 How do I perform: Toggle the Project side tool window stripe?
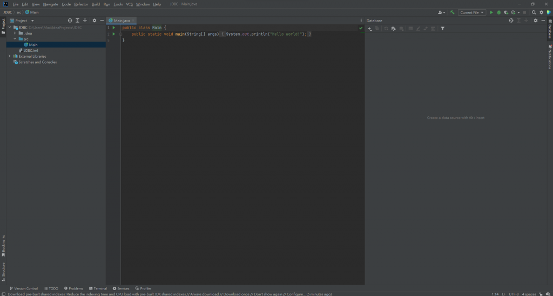pyautogui.click(x=3, y=26)
